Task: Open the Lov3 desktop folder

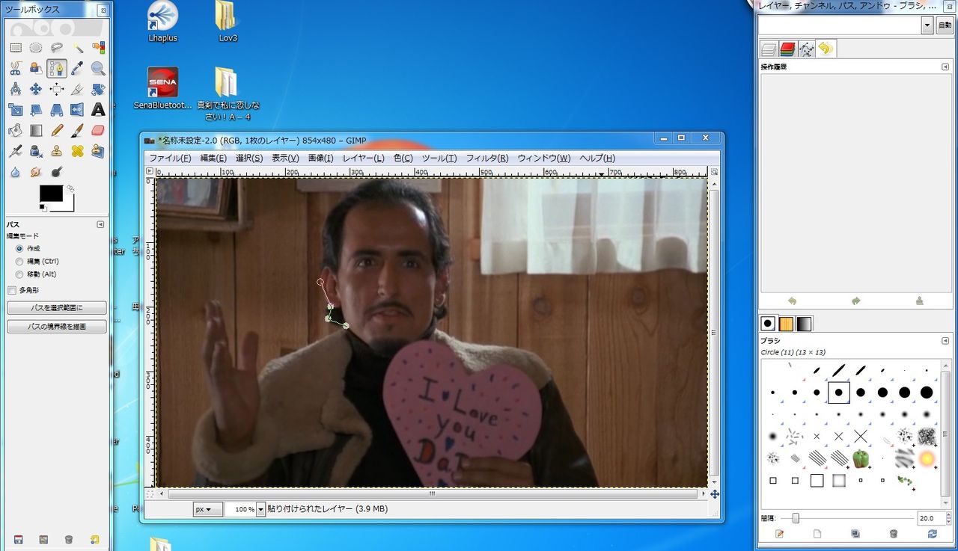Action: tap(228, 22)
